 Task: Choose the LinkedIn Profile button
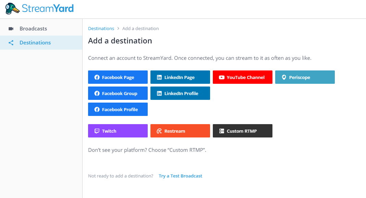tap(180, 93)
